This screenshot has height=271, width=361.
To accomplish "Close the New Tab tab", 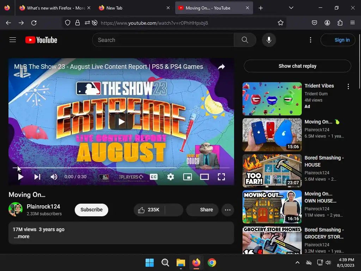I will [x=168, y=8].
